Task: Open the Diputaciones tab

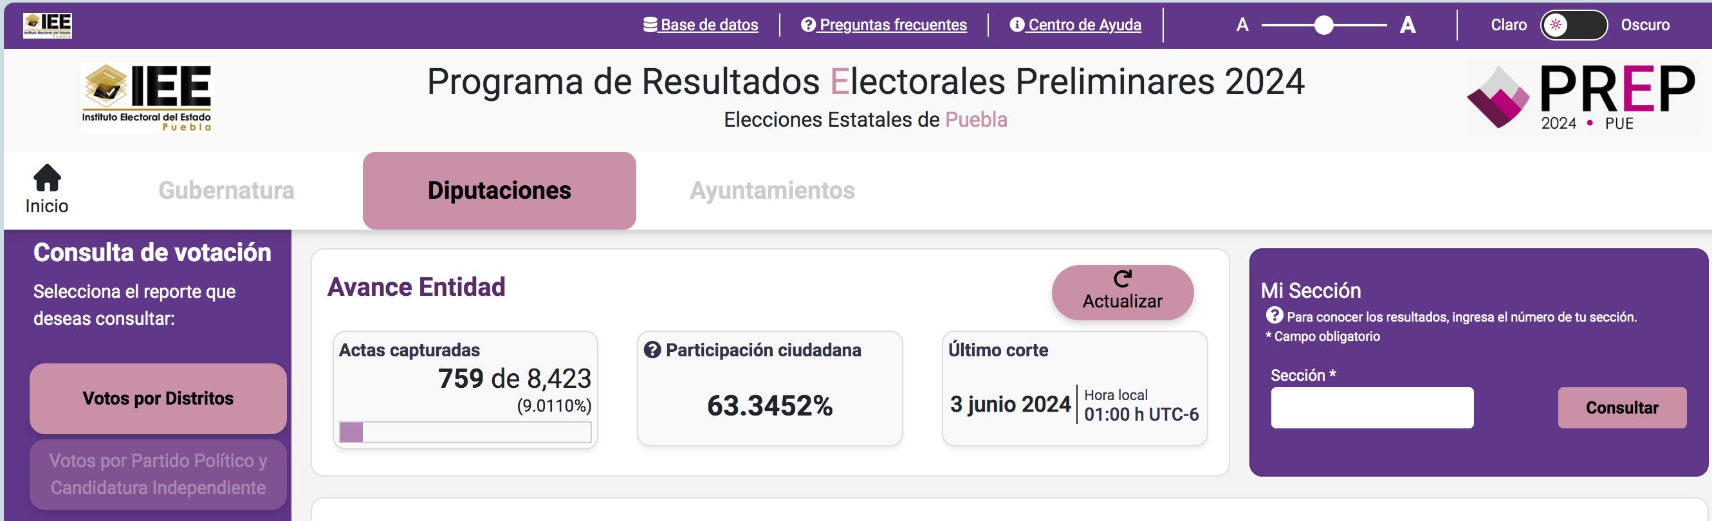Action: [x=499, y=191]
